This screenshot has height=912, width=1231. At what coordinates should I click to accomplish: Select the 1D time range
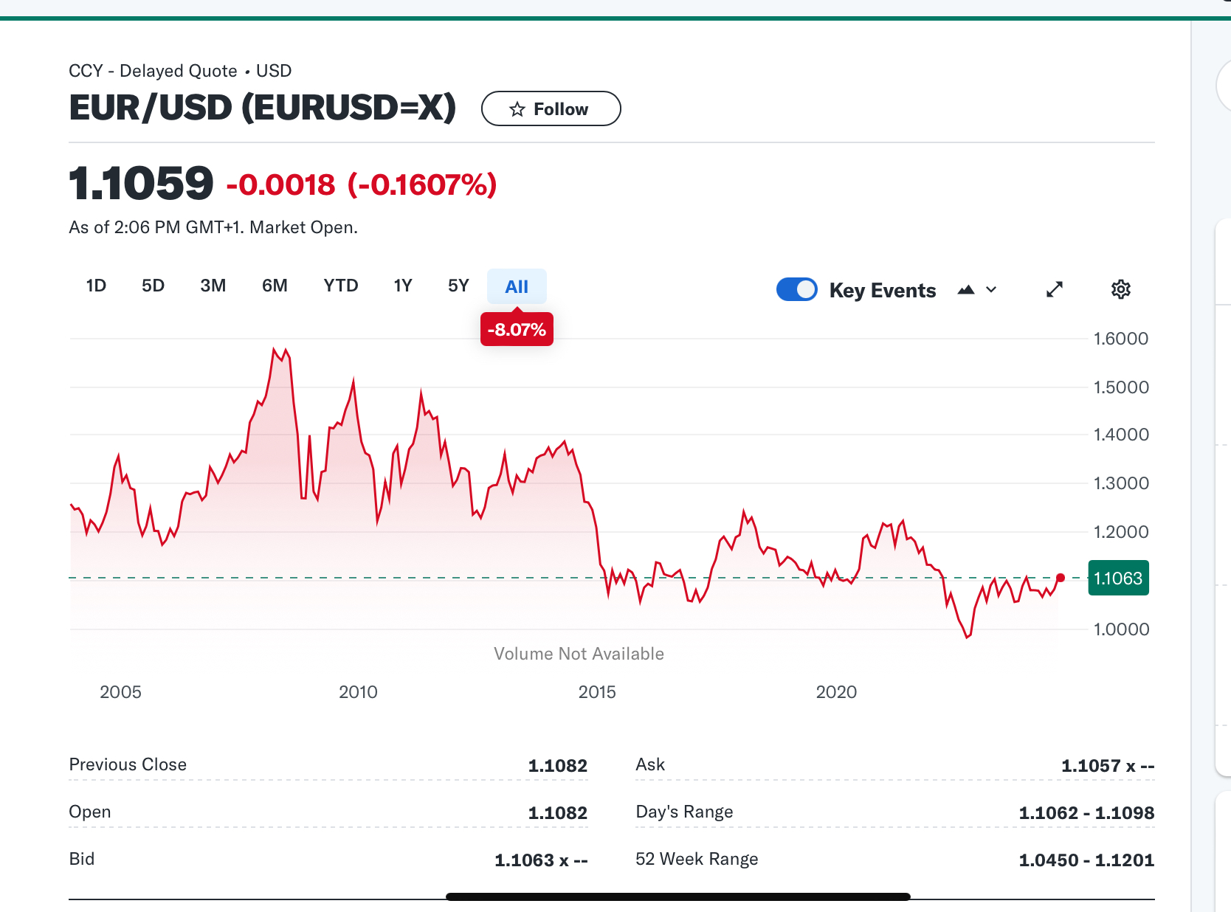(96, 286)
